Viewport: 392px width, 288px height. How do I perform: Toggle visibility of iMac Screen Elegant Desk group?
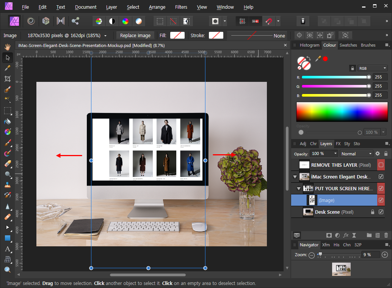(381, 177)
